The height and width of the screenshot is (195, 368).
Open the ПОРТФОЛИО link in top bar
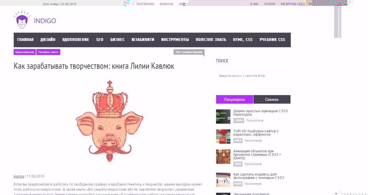[x=145, y=4]
